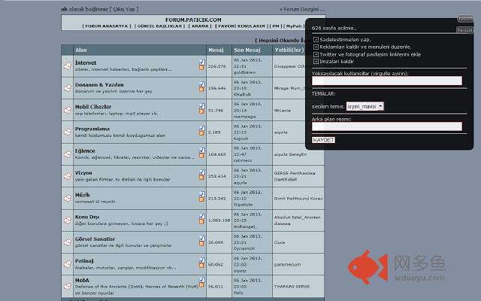Open the Konu Dışı forum

pyautogui.click(x=87, y=217)
